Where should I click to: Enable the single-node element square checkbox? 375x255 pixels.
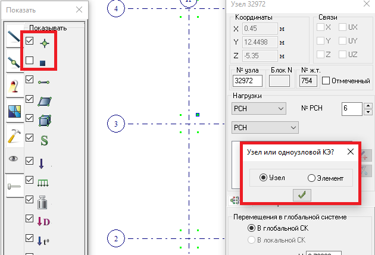point(30,61)
